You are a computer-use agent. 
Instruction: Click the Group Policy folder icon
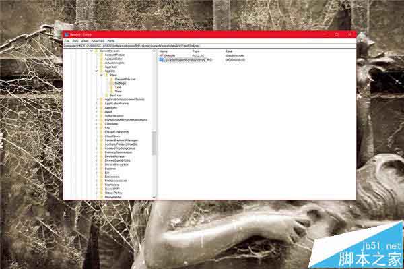102,193
